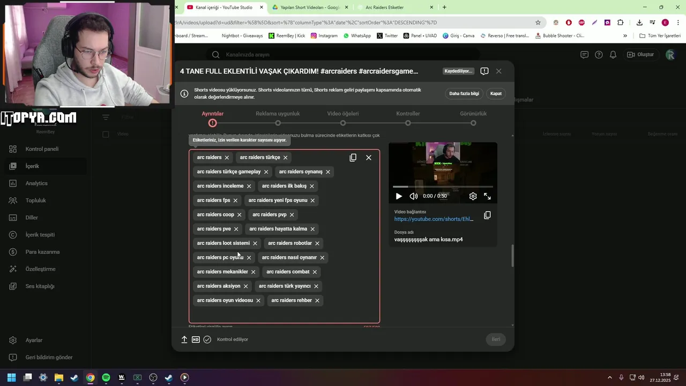Expand video preview to fullscreen
The height and width of the screenshot is (386, 686).
coord(487,196)
